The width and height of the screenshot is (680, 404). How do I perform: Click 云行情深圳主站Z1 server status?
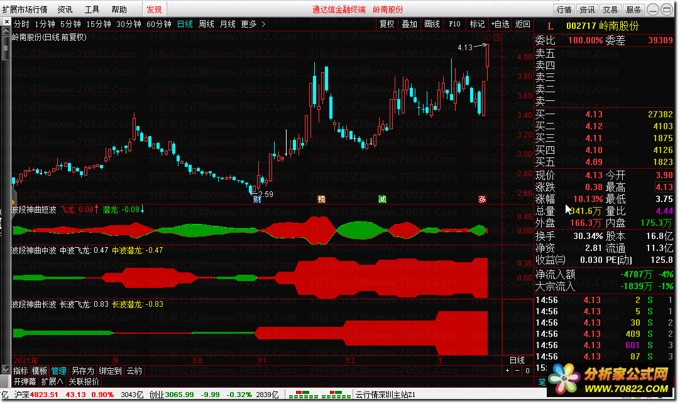coord(385,395)
